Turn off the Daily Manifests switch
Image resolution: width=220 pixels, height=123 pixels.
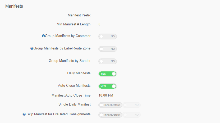click(108, 74)
